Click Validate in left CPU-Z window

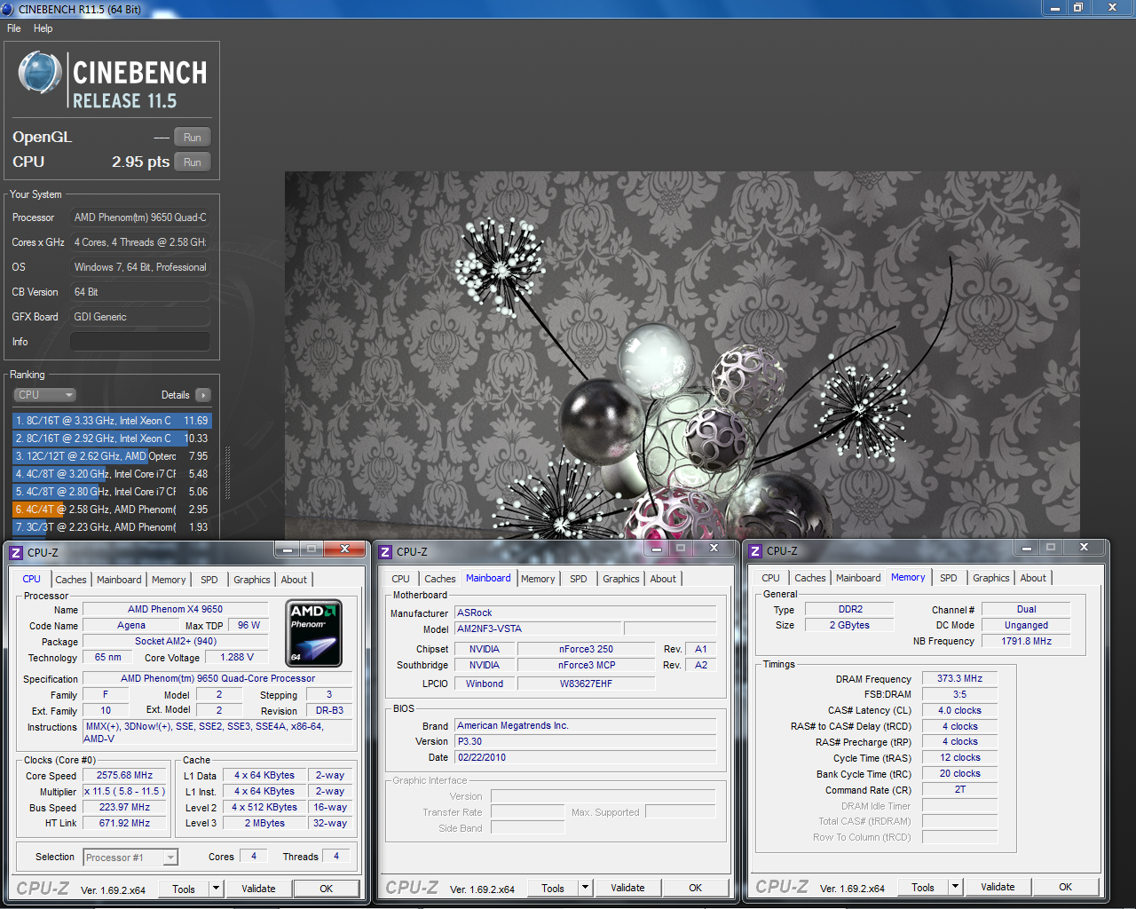coord(258,889)
